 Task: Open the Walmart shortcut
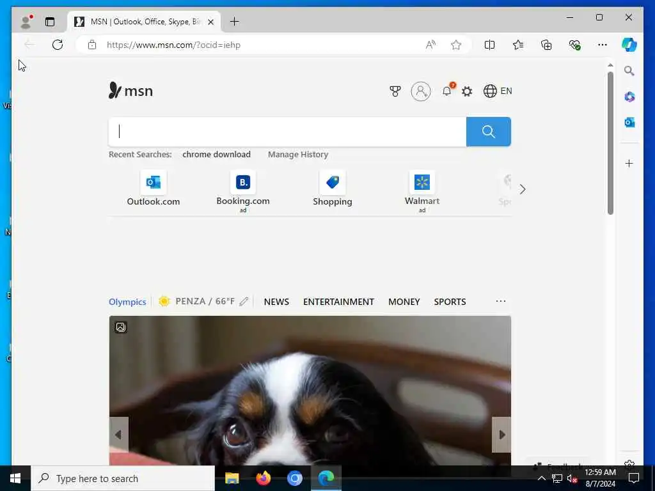[422, 191]
